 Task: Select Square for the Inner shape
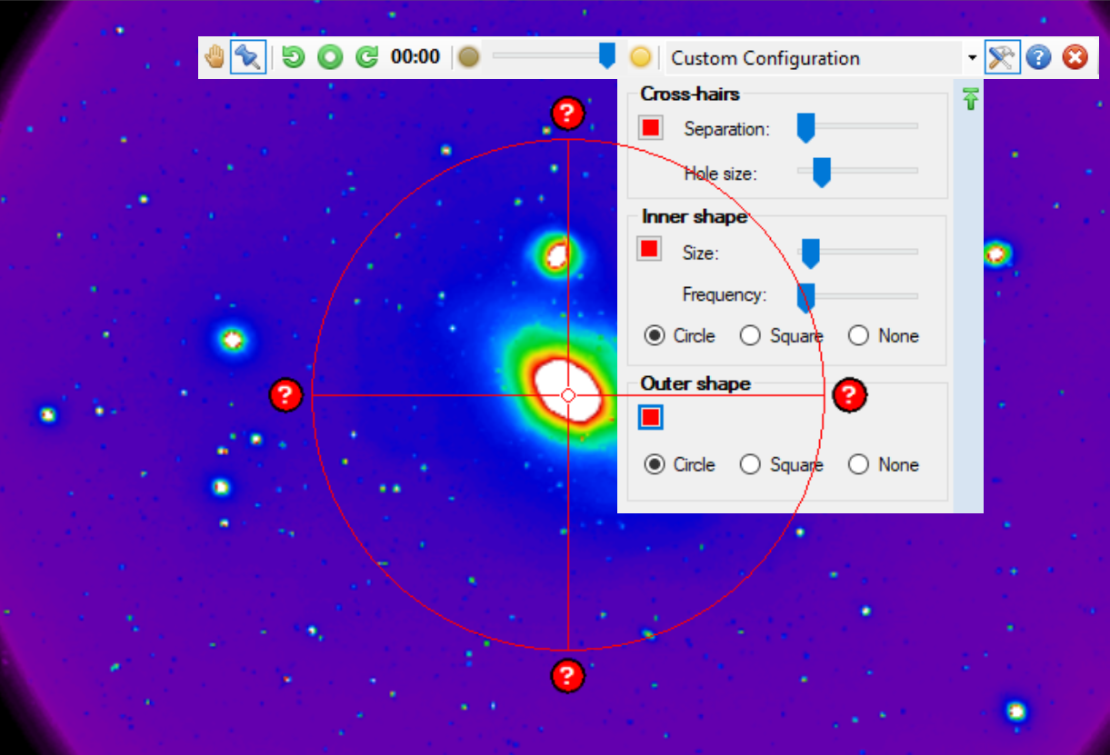[x=750, y=335]
